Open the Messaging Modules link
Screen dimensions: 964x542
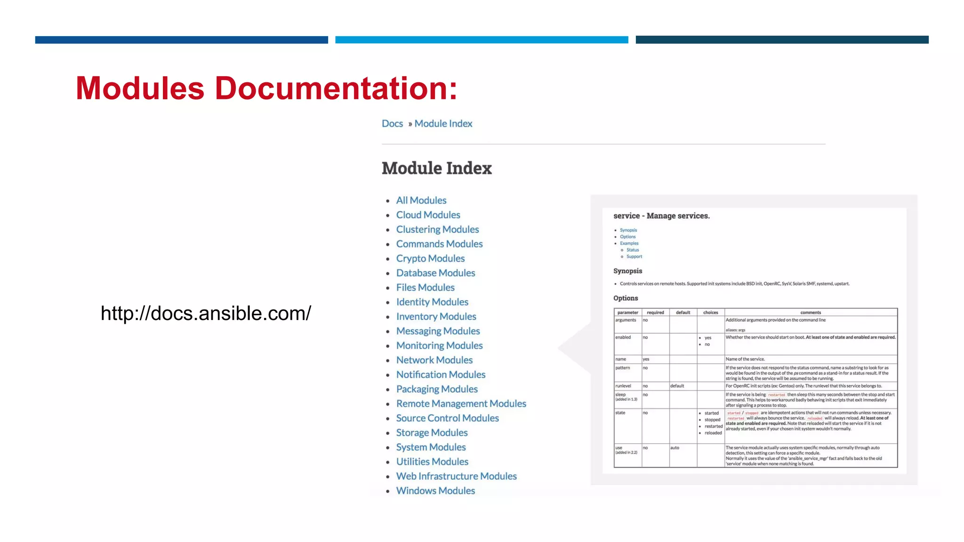pos(438,331)
